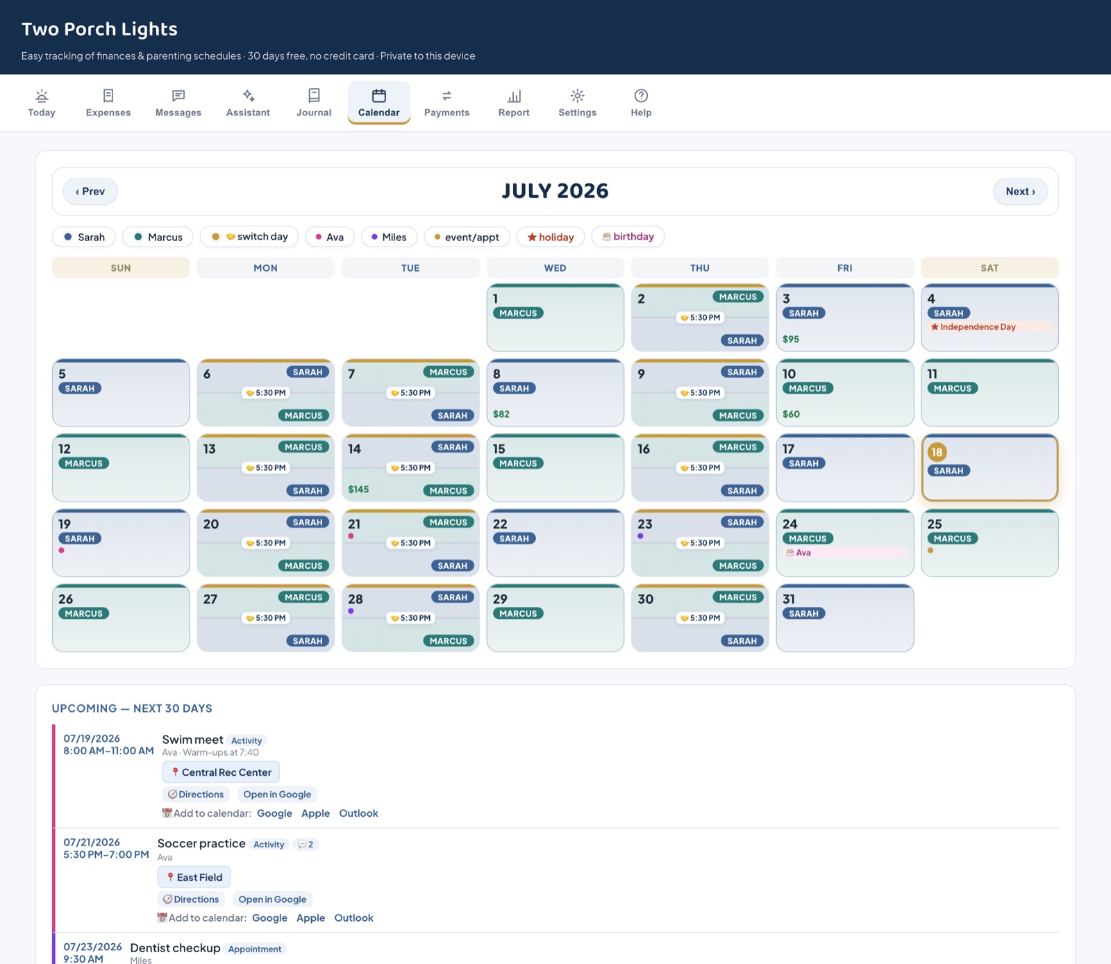Click the 5:30 PM switch badge on July 7
This screenshot has width=1111, height=964.
click(x=410, y=393)
